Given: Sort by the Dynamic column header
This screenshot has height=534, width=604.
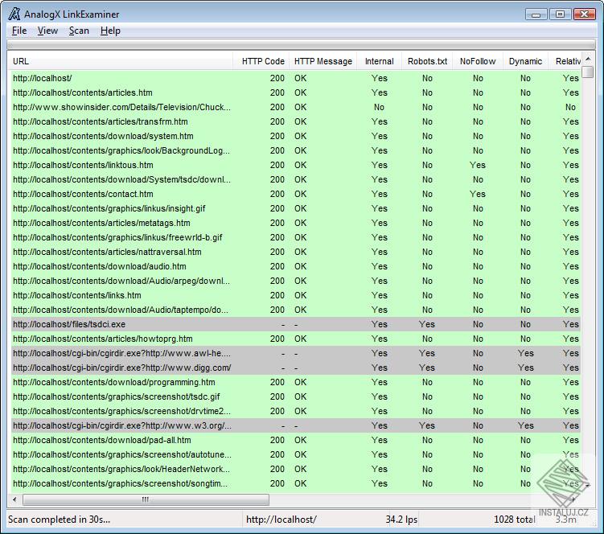Looking at the screenshot, I should click(x=525, y=61).
